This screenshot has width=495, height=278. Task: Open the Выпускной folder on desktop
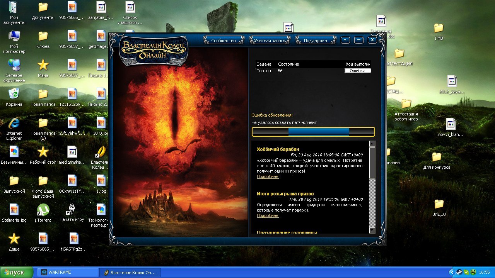click(14, 184)
